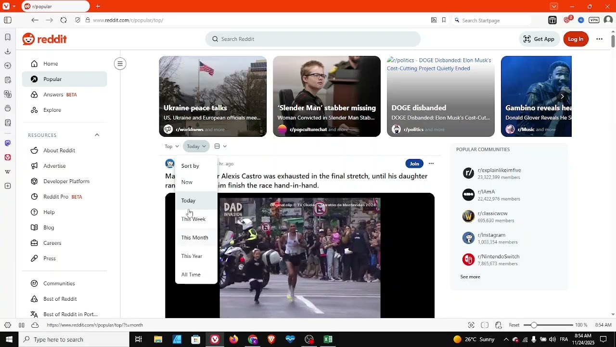The height and width of the screenshot is (347, 616).
Task: Select Today in Sort by menu
Action: click(196, 200)
